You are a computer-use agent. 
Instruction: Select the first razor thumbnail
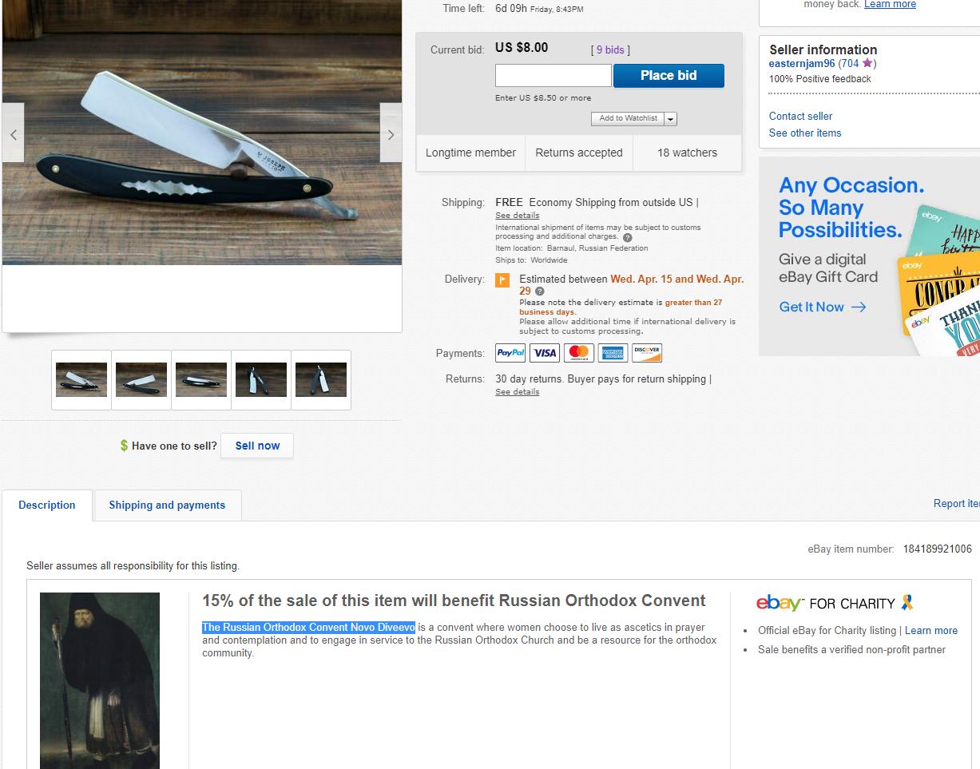[x=81, y=380]
